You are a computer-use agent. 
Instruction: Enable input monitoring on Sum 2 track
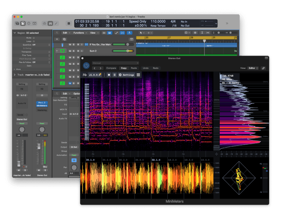(x=82, y=51)
